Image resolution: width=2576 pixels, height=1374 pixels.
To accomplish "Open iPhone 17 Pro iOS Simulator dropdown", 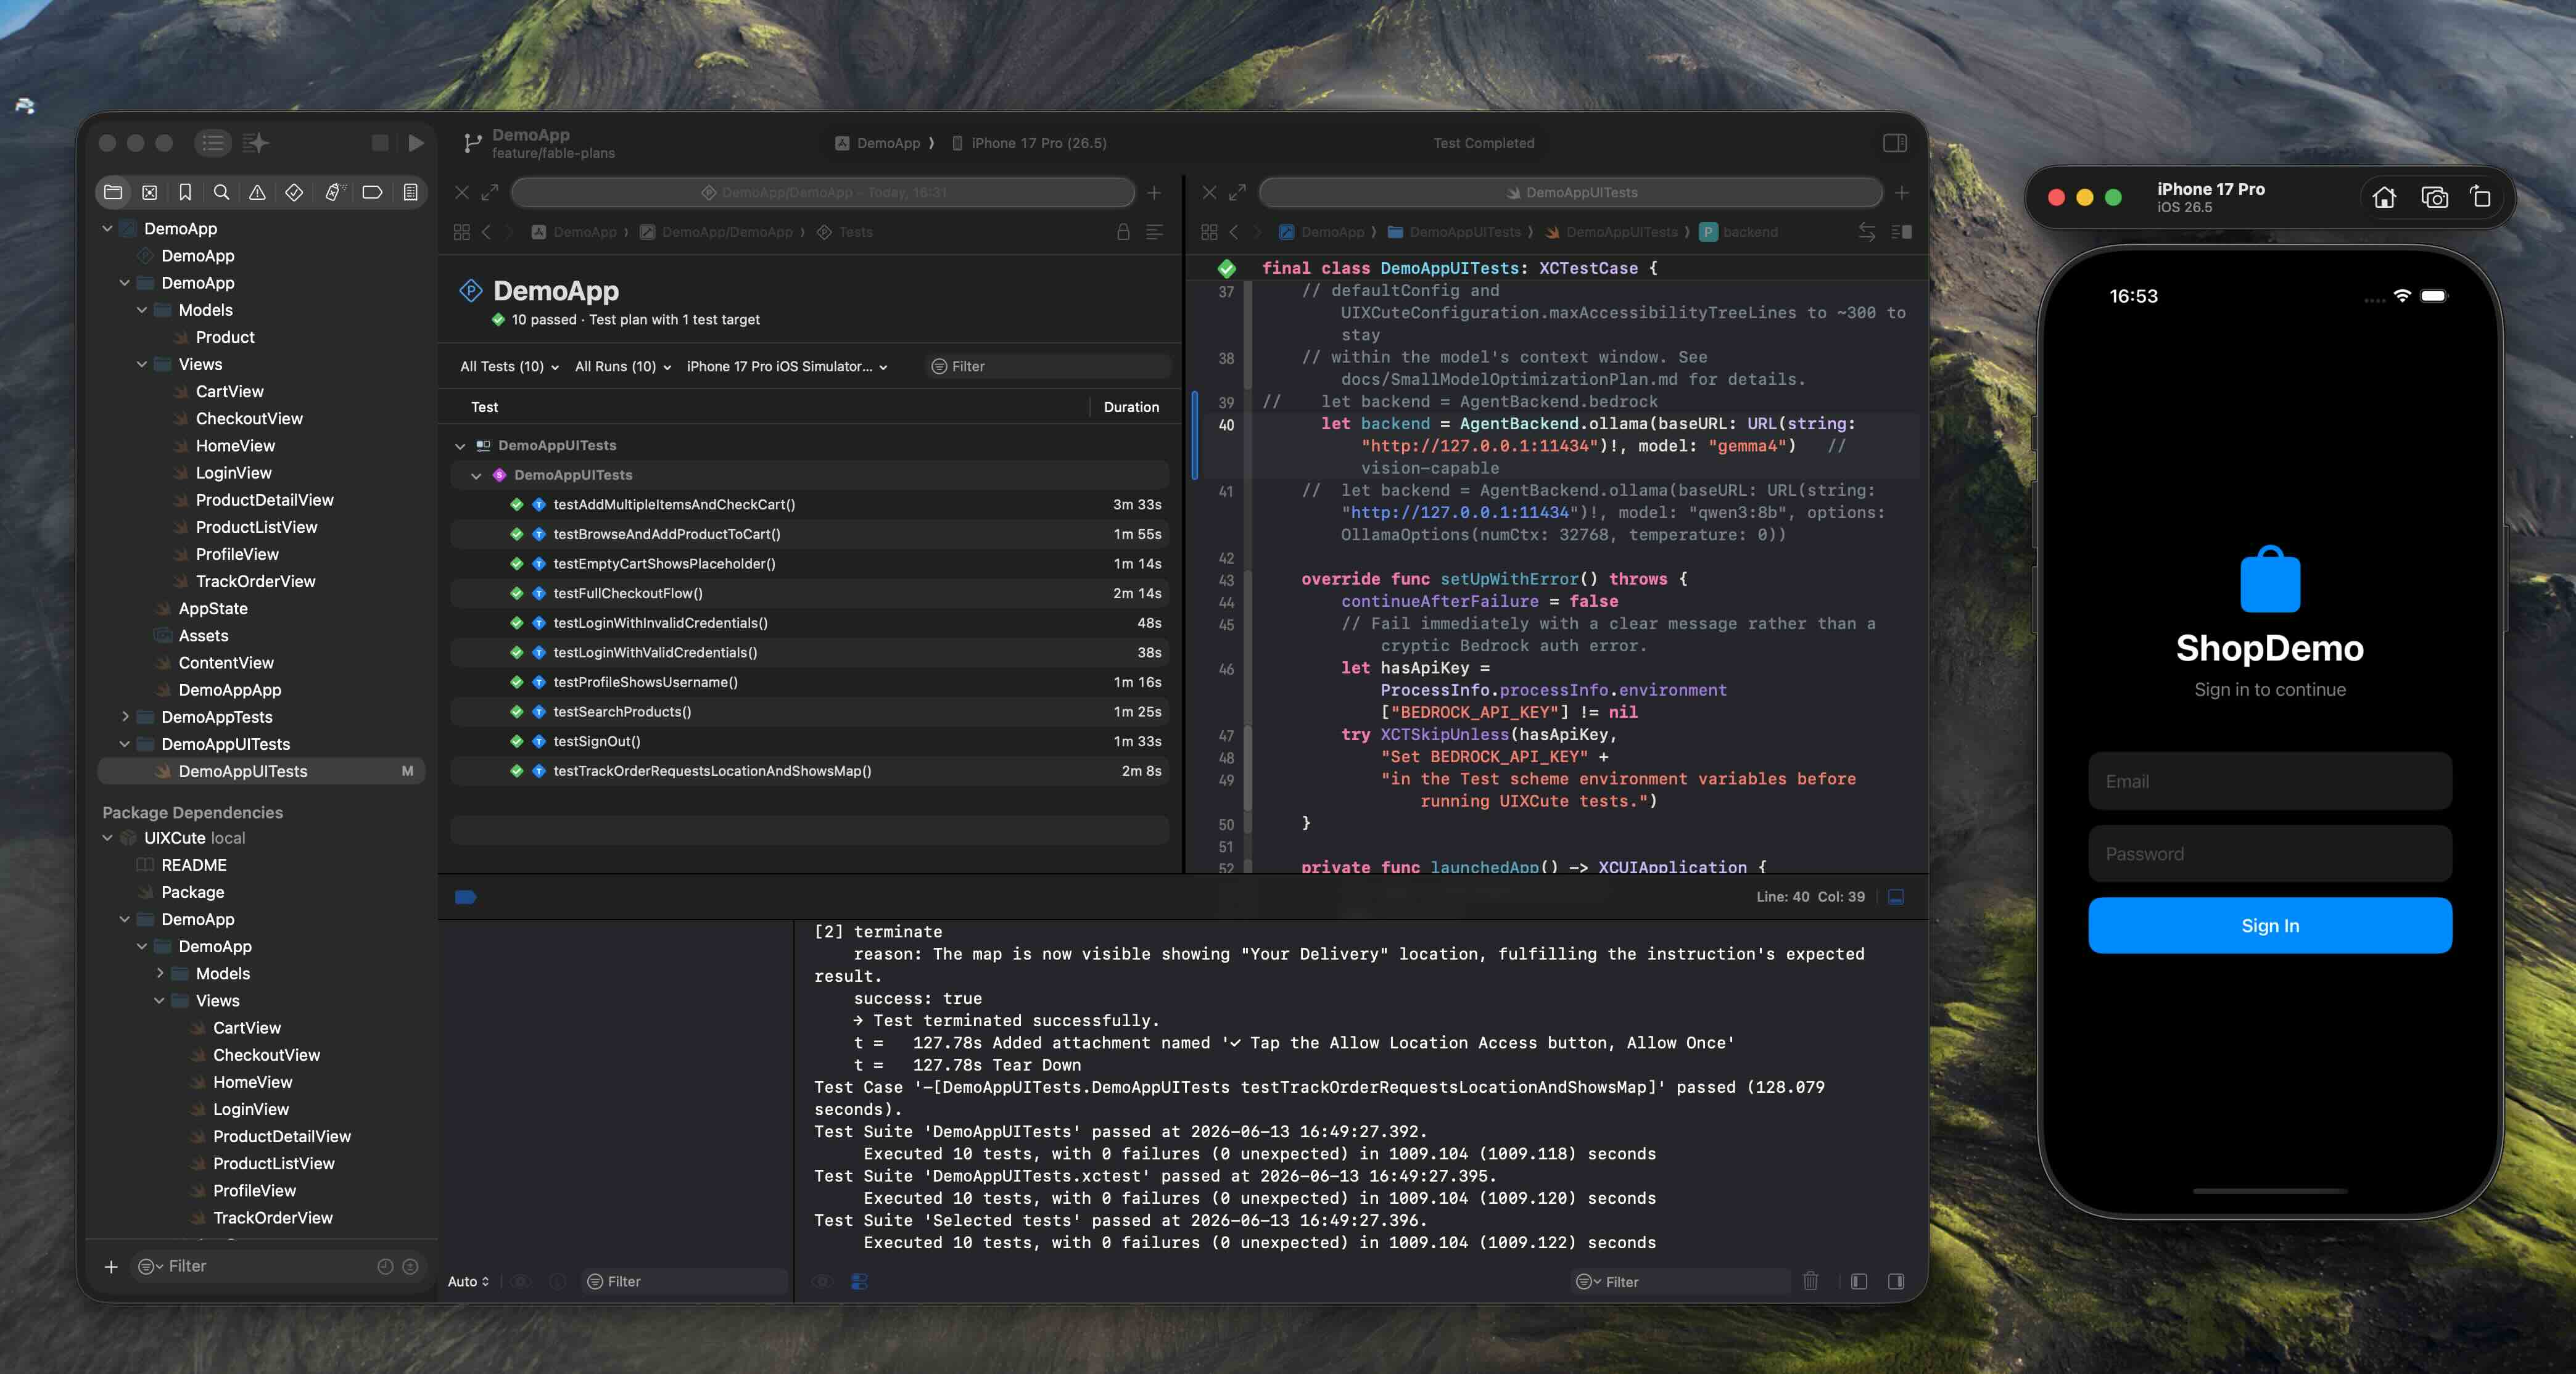I will [x=787, y=366].
